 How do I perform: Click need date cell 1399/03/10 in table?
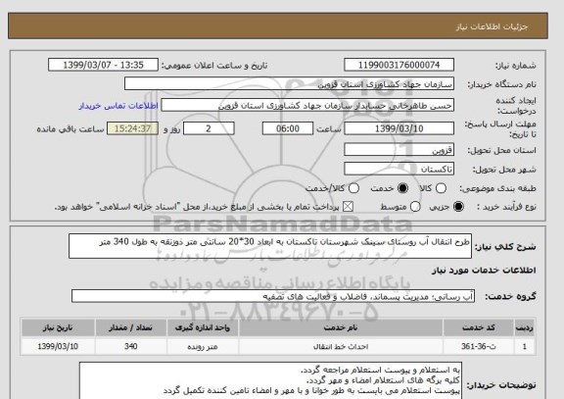point(58,346)
